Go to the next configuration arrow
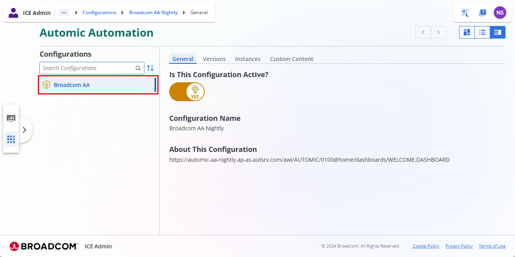This screenshot has height=257, width=515. click(438, 32)
